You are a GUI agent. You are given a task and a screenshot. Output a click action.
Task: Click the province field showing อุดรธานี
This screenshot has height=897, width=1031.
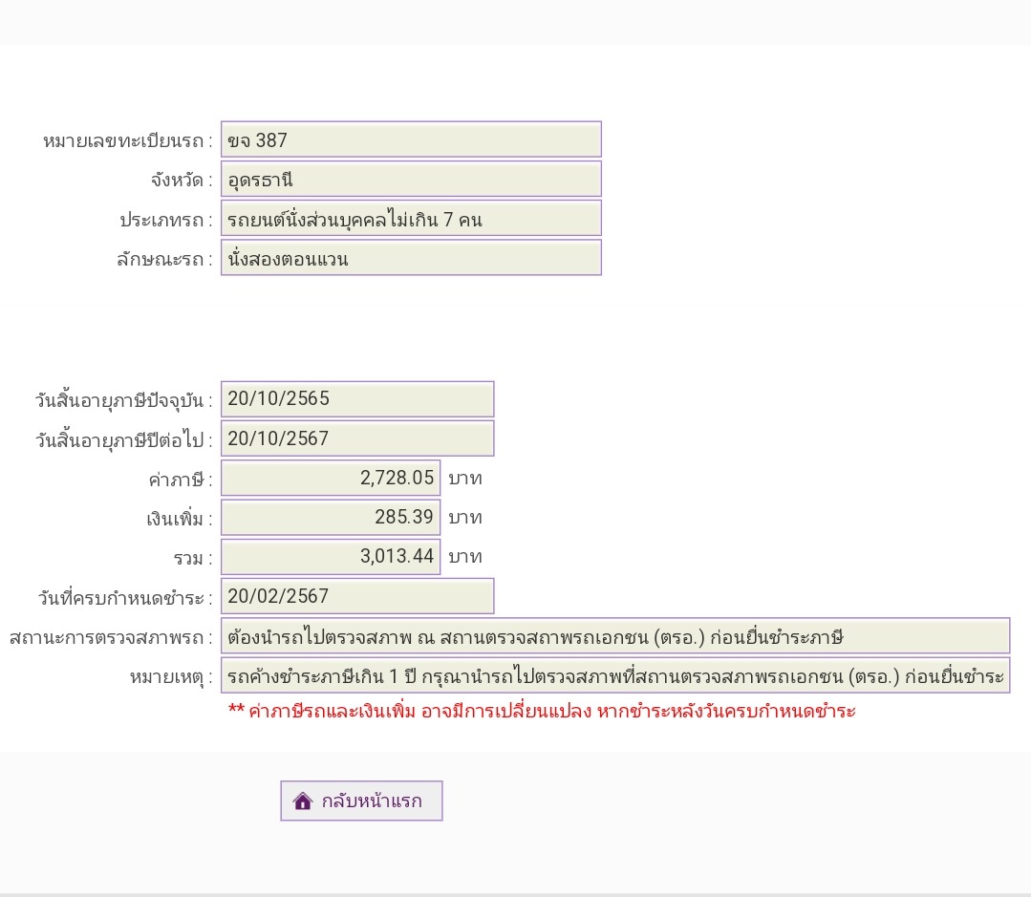(411, 179)
